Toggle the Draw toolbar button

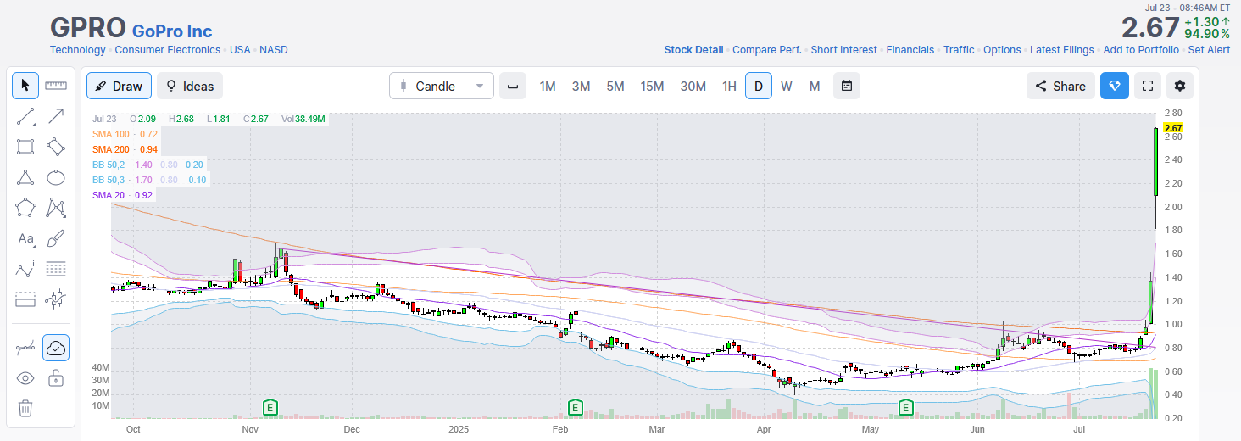click(x=119, y=86)
